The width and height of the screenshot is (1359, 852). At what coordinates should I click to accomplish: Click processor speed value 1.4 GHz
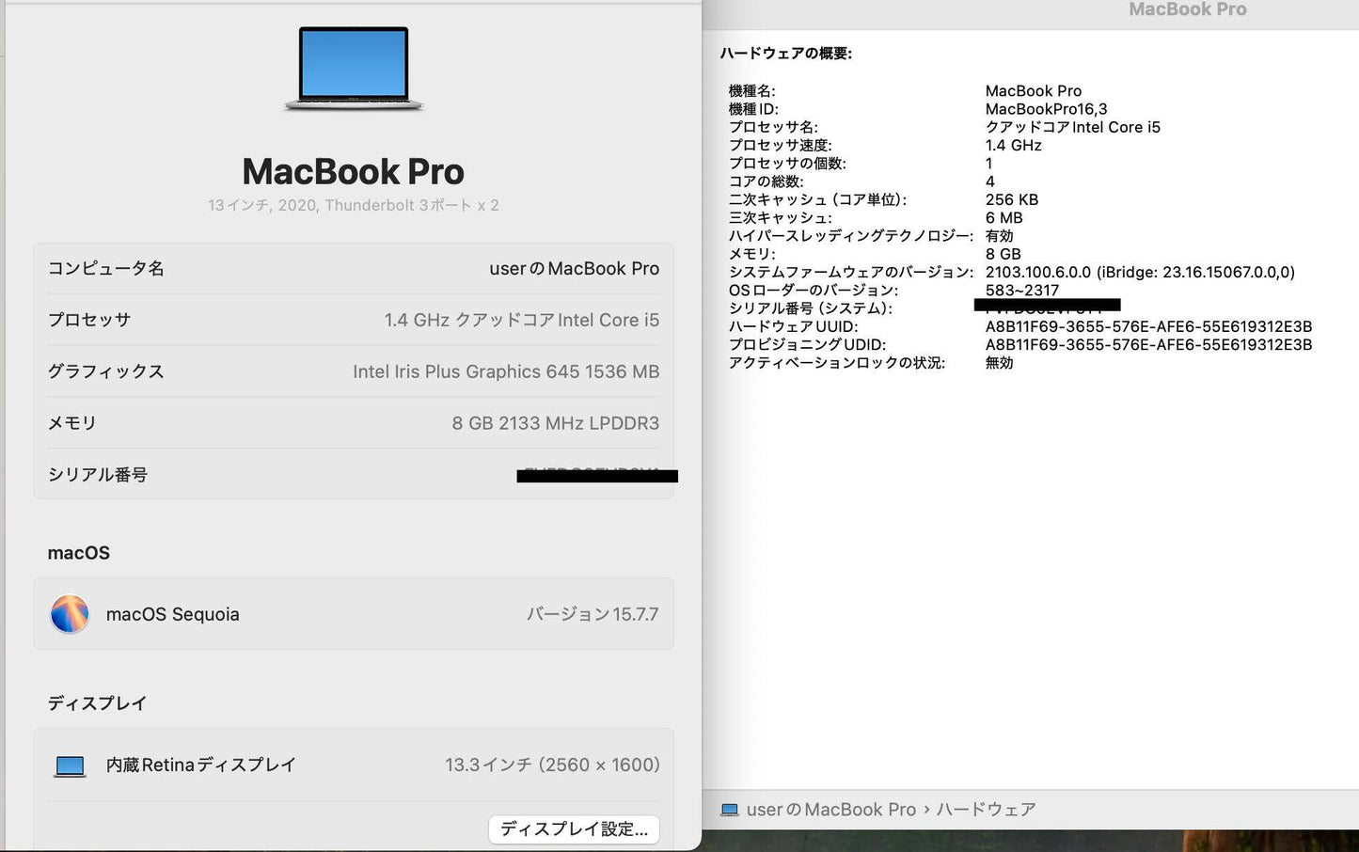click(x=1014, y=146)
